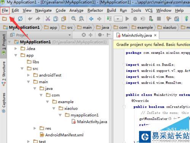Click the Project panel settings gear
Screen dimensions: 190x143
pyautogui.click(x=101, y=35)
